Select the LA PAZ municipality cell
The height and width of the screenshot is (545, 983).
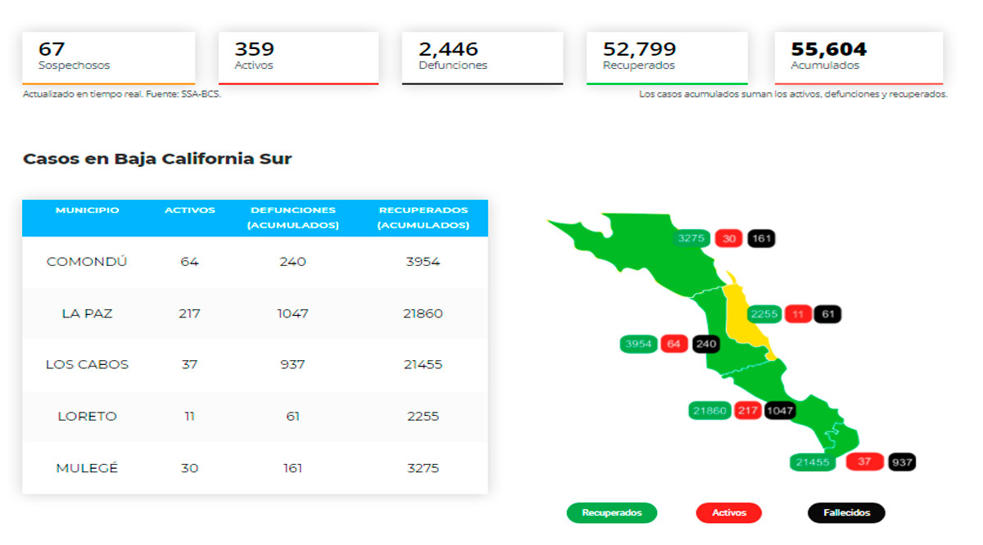coord(87,313)
